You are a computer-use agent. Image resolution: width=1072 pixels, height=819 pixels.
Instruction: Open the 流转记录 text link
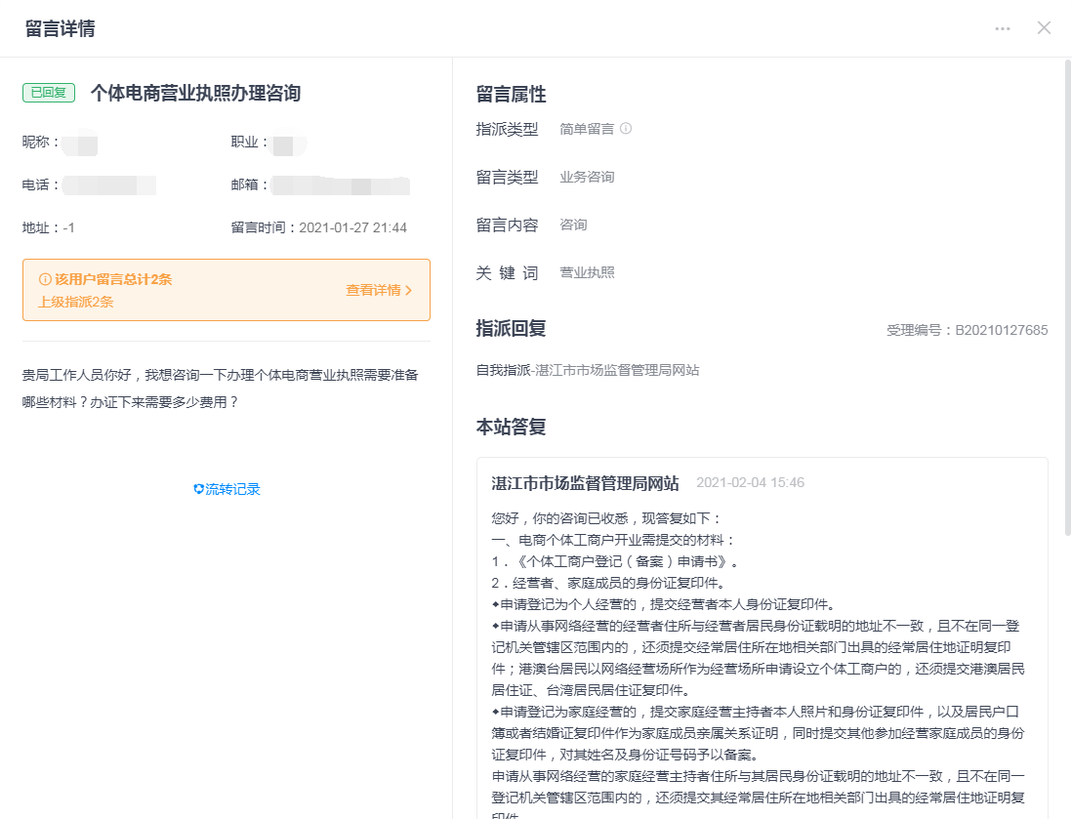tap(232, 489)
